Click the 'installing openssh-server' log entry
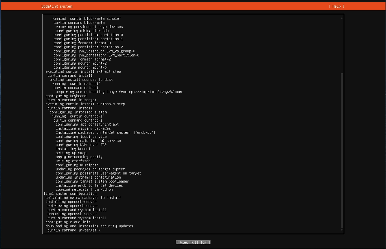This screenshot has height=249, width=386. (71, 202)
